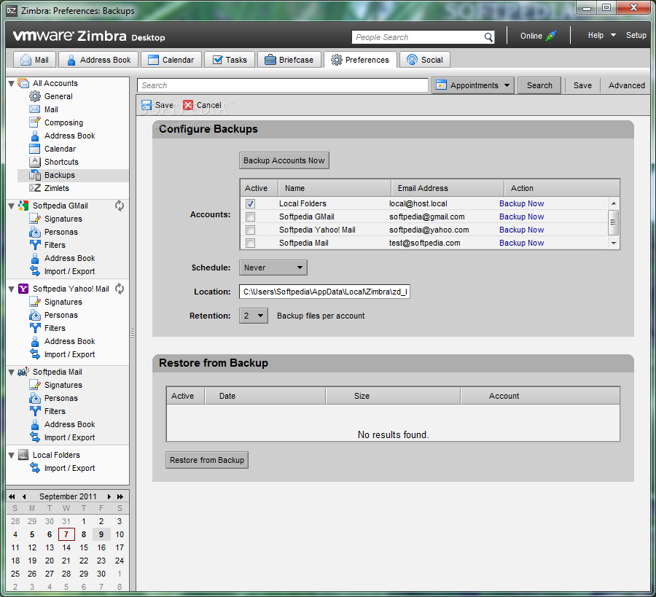
Task: Open Setup in the top bar
Action: click(x=636, y=35)
